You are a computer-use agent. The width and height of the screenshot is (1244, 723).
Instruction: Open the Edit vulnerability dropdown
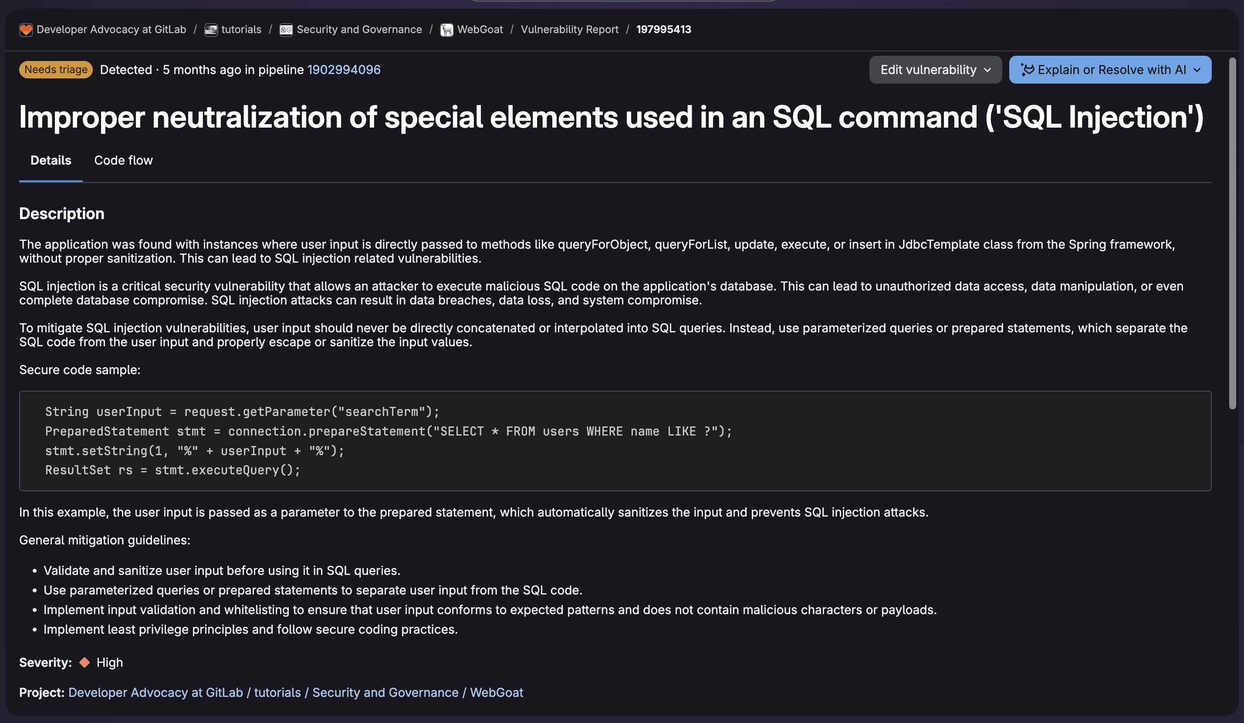(x=928, y=70)
